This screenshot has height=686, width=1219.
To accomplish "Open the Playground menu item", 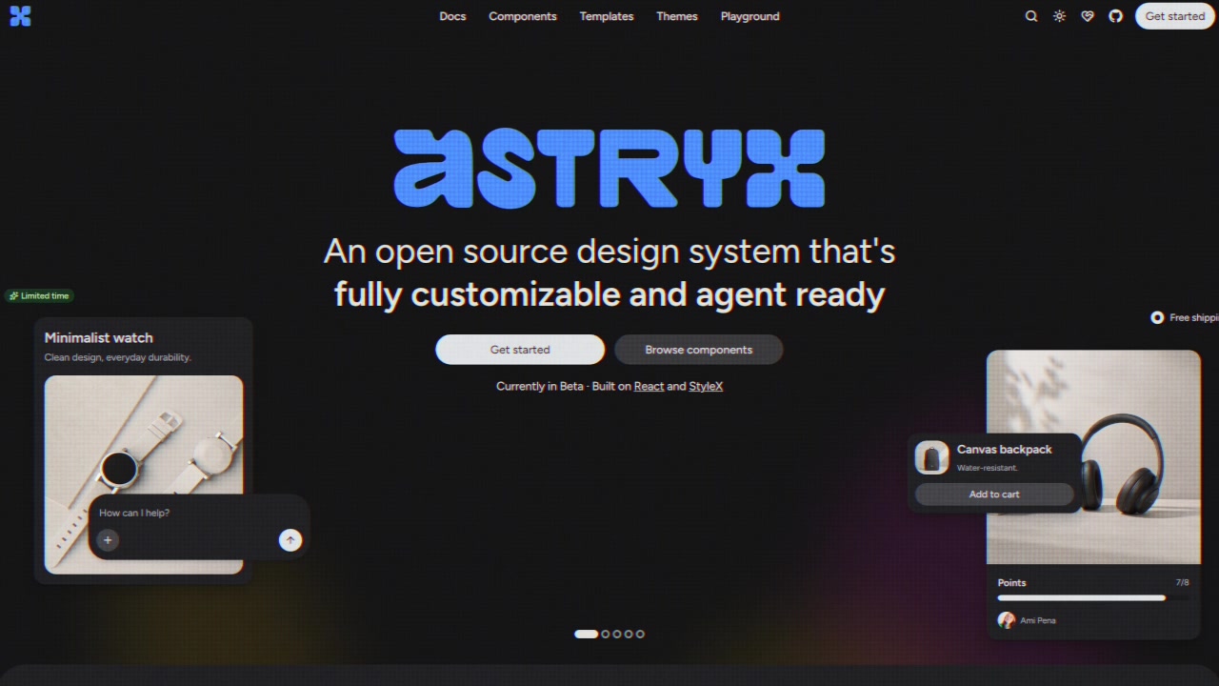I will tap(749, 16).
